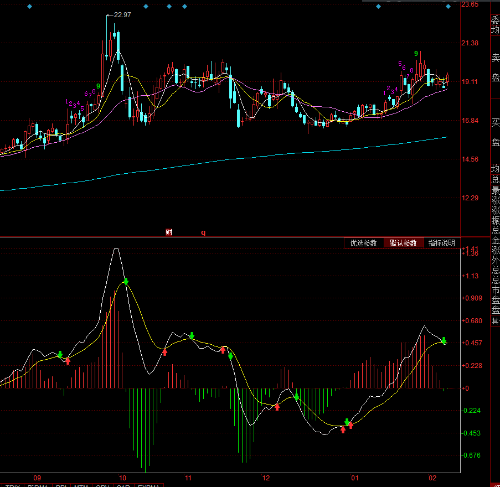This screenshot has width=500, height=487.
Task: Click the 19.11 price axis label
Action: click(x=470, y=81)
